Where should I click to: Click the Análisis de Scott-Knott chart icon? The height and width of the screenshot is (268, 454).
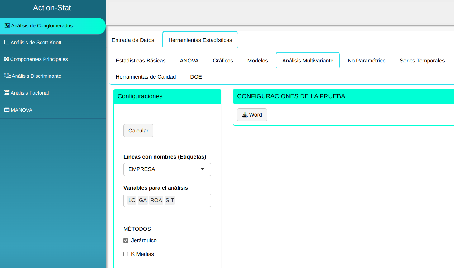point(7,42)
